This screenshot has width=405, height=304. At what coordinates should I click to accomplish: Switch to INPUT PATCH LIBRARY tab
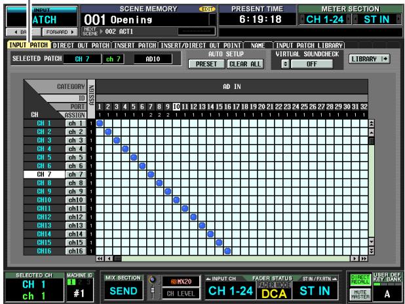click(309, 45)
